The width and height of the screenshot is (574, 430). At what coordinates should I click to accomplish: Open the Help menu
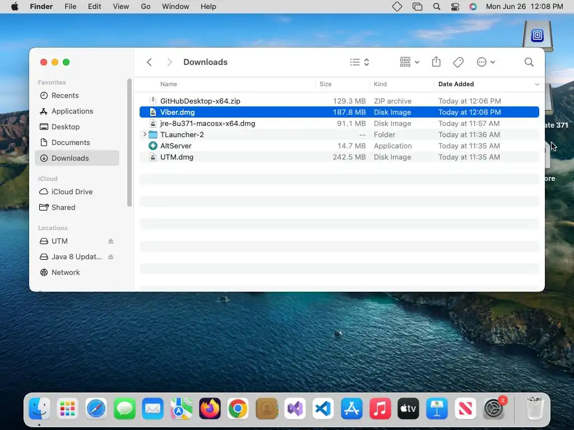tap(209, 7)
